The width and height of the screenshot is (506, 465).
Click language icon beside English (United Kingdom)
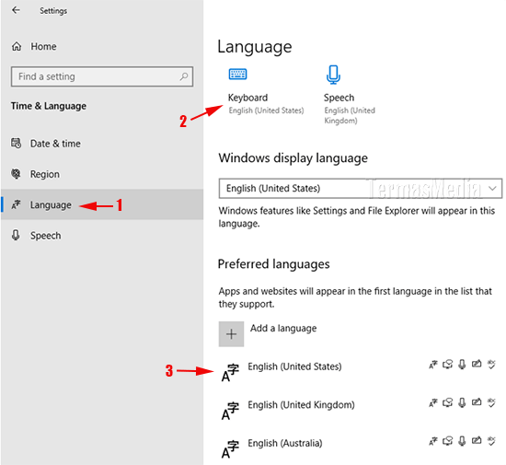tap(230, 411)
